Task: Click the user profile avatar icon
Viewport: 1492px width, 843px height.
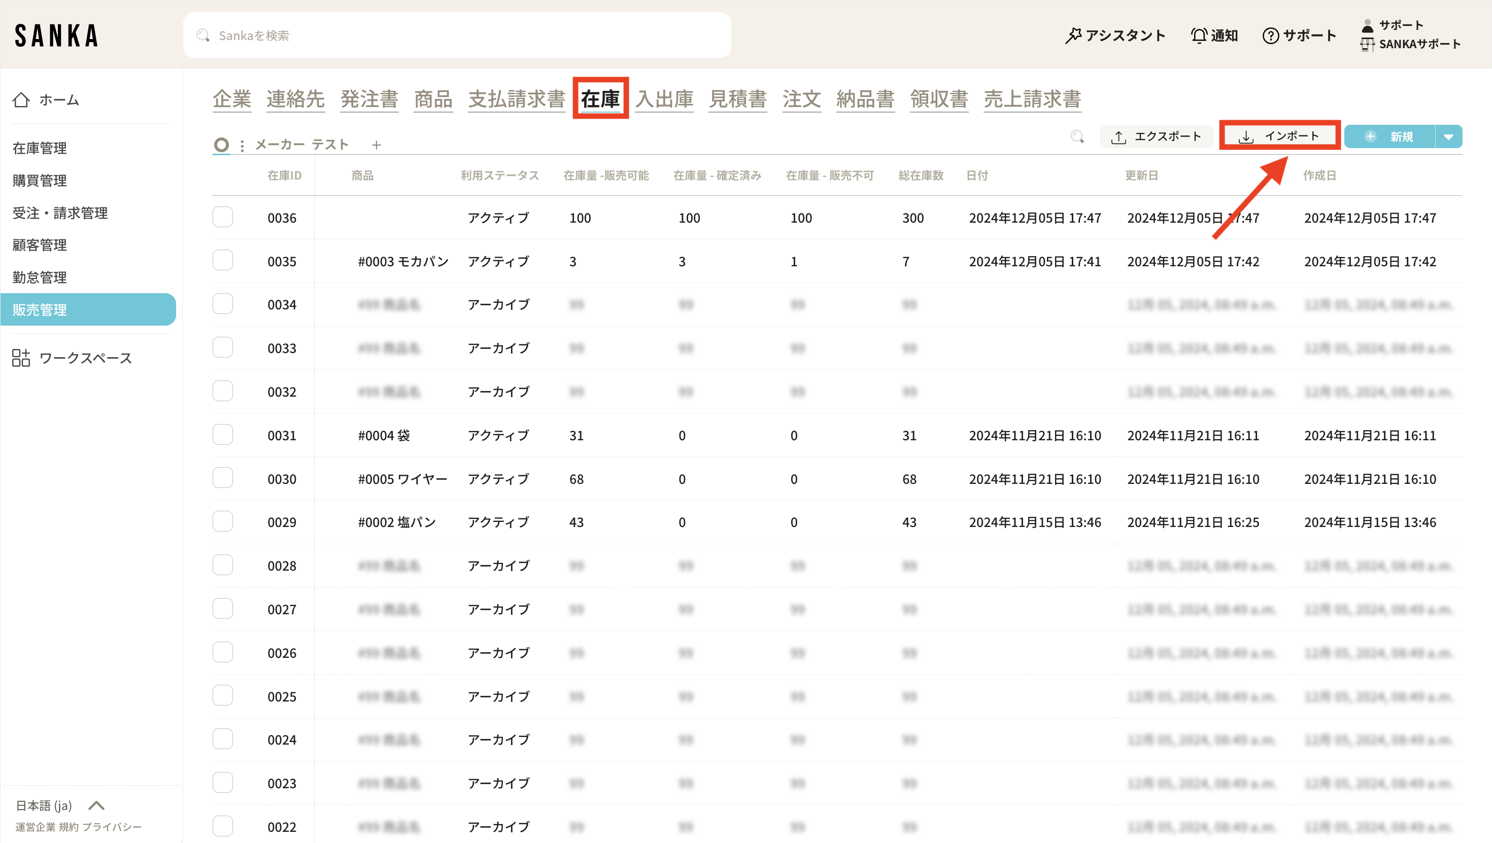Action: click(1367, 25)
